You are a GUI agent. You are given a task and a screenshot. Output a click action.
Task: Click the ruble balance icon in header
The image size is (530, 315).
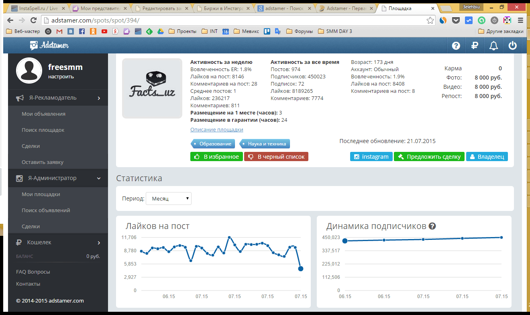coord(475,45)
